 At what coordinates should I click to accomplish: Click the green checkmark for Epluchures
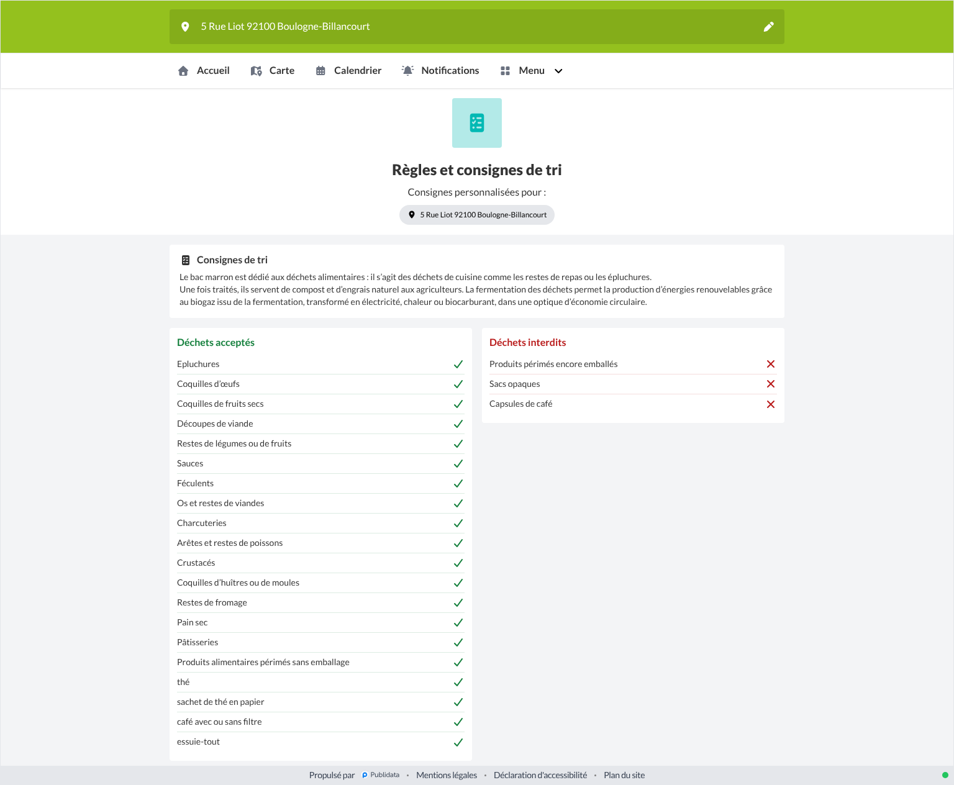(x=458, y=365)
